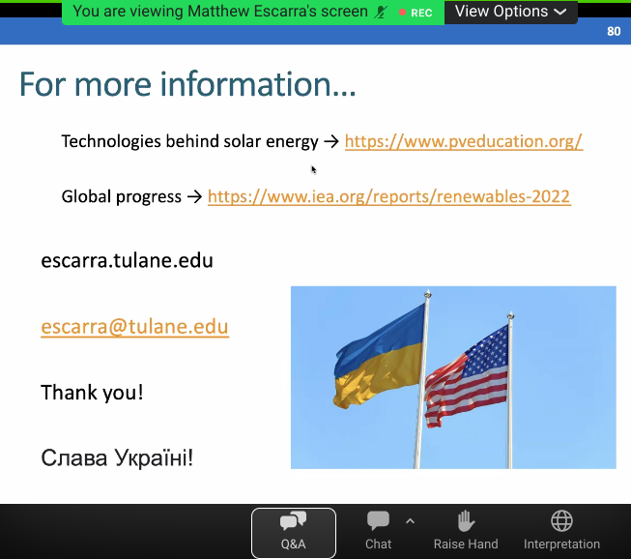Click the red REC recording indicator
This screenshot has width=631, height=559.
416,13
